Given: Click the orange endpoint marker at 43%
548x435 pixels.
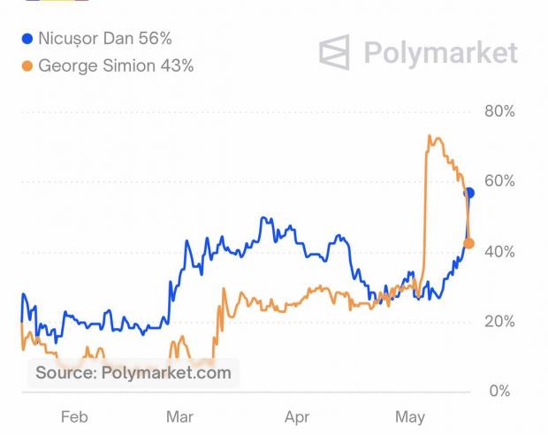Looking at the screenshot, I should tap(469, 243).
